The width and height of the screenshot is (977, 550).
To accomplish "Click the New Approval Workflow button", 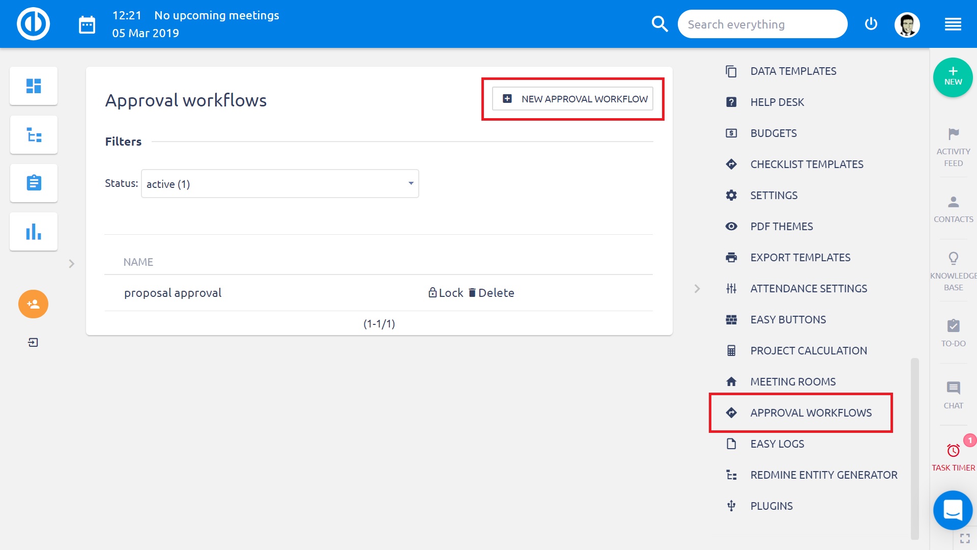I will point(572,99).
